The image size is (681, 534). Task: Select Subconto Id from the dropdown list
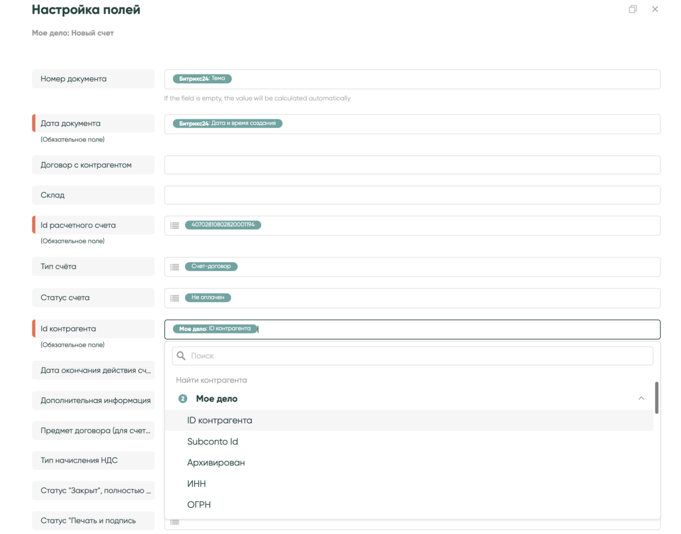tap(212, 442)
